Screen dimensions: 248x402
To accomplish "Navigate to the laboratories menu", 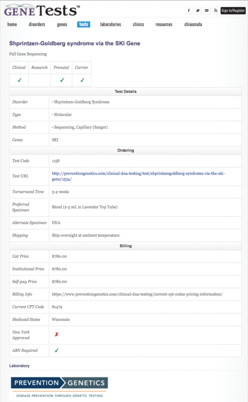I will click(111, 24).
